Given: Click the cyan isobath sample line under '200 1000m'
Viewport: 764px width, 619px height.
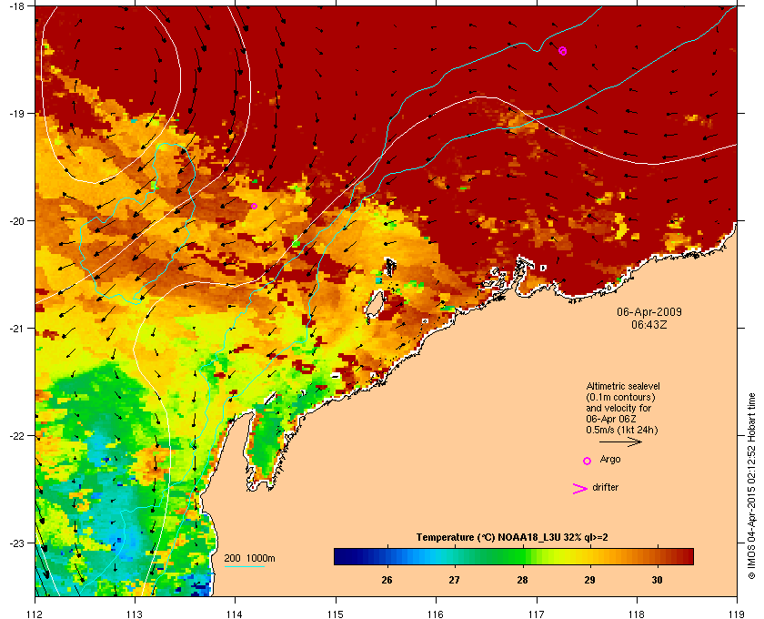Looking at the screenshot, I should click(244, 566).
